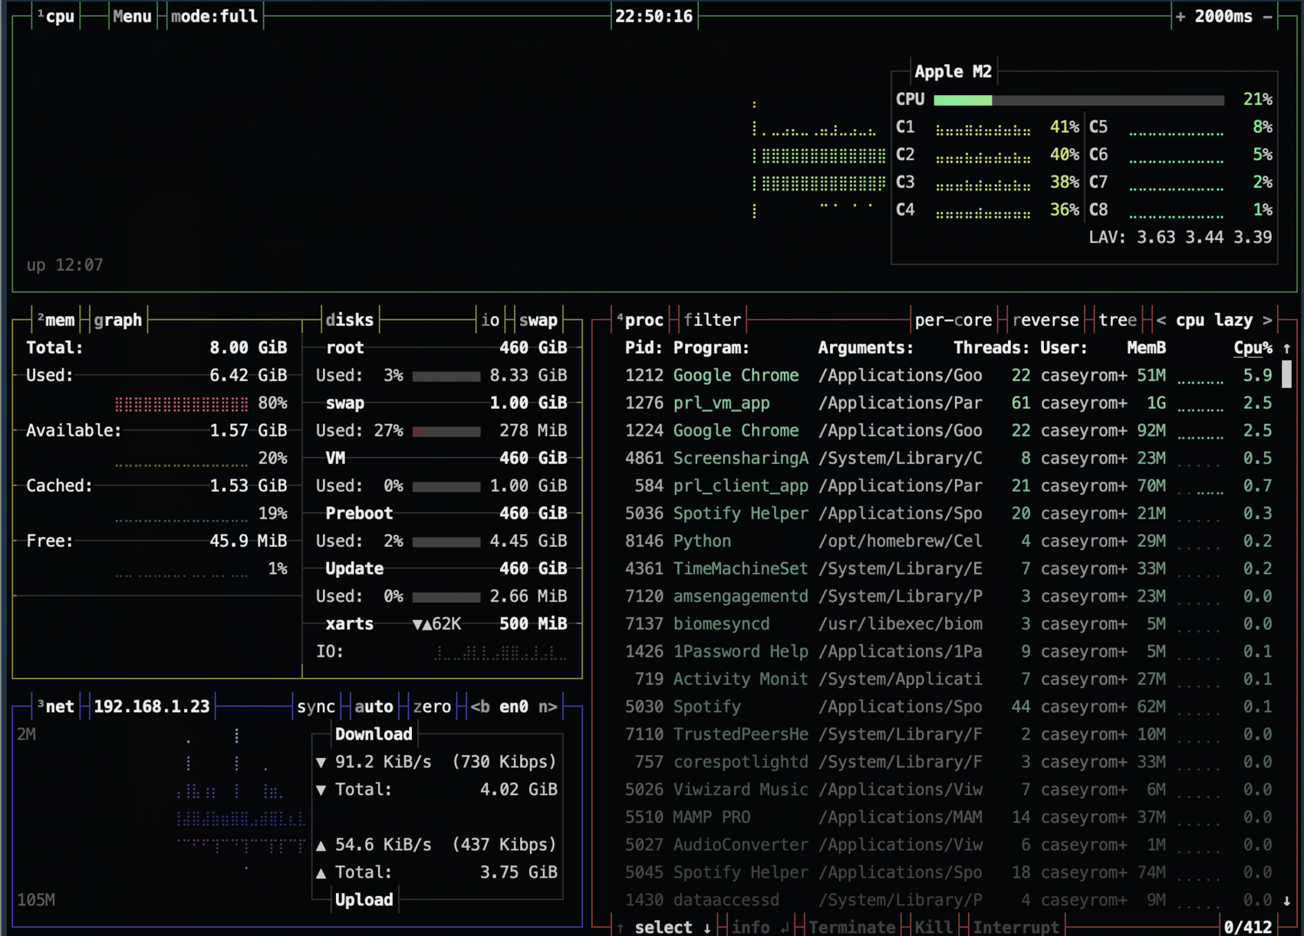Viewport: 1304px width, 936px height.
Task: Toggle the cpu box label
Action: tap(55, 16)
